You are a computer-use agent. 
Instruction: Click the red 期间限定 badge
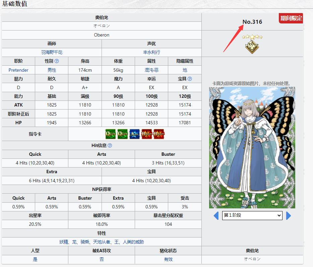[291, 18]
